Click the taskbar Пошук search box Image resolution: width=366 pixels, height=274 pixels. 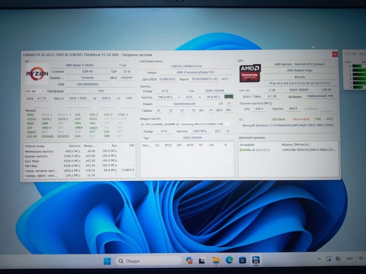point(148,261)
